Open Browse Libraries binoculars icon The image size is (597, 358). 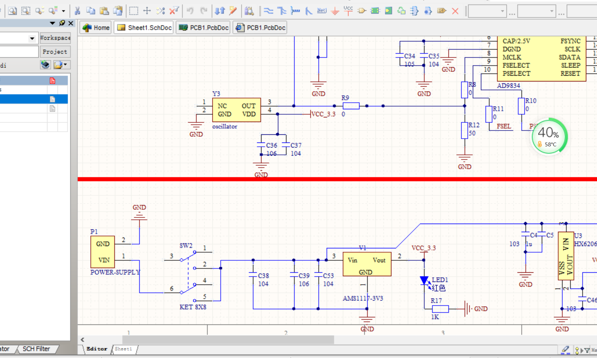click(x=249, y=11)
